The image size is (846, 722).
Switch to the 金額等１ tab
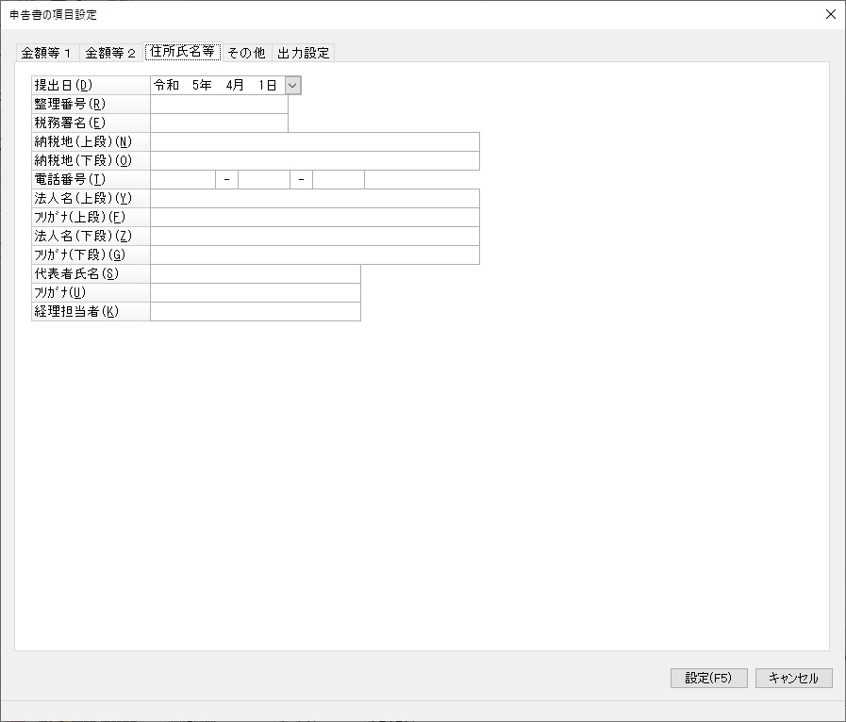tap(46, 53)
